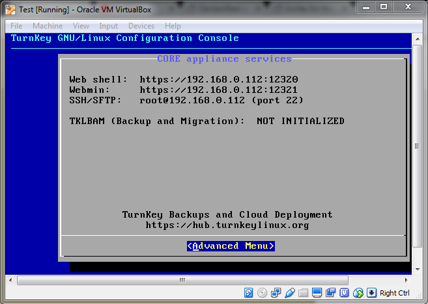Click the hard disk activity indicator icon
428x304 pixels.
[249, 293]
